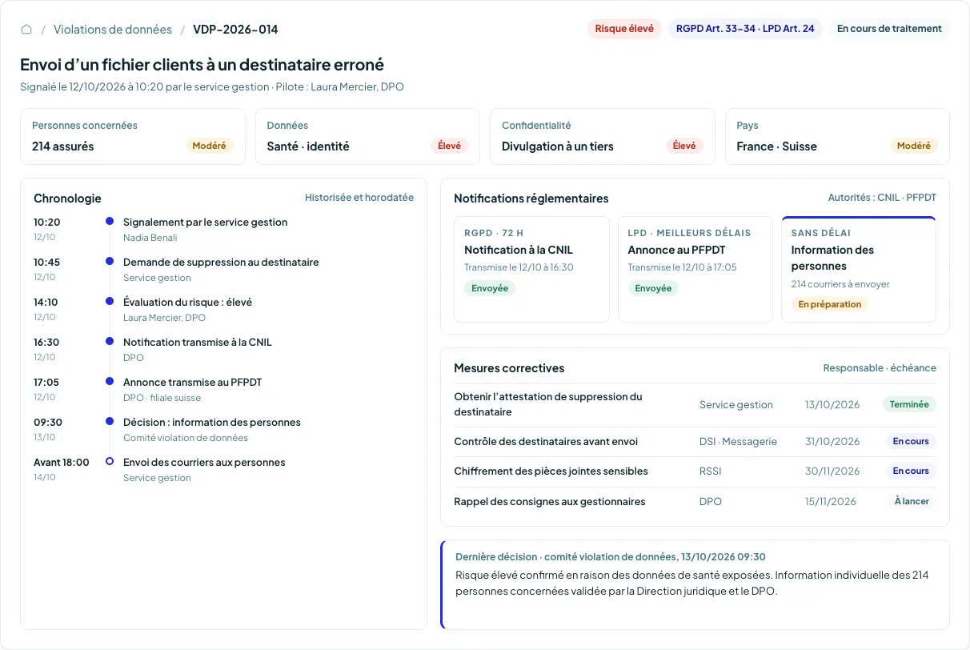Select the 16:30 timeline dot for Notification CNIL
Image resolution: width=970 pixels, height=650 pixels.
coord(110,341)
